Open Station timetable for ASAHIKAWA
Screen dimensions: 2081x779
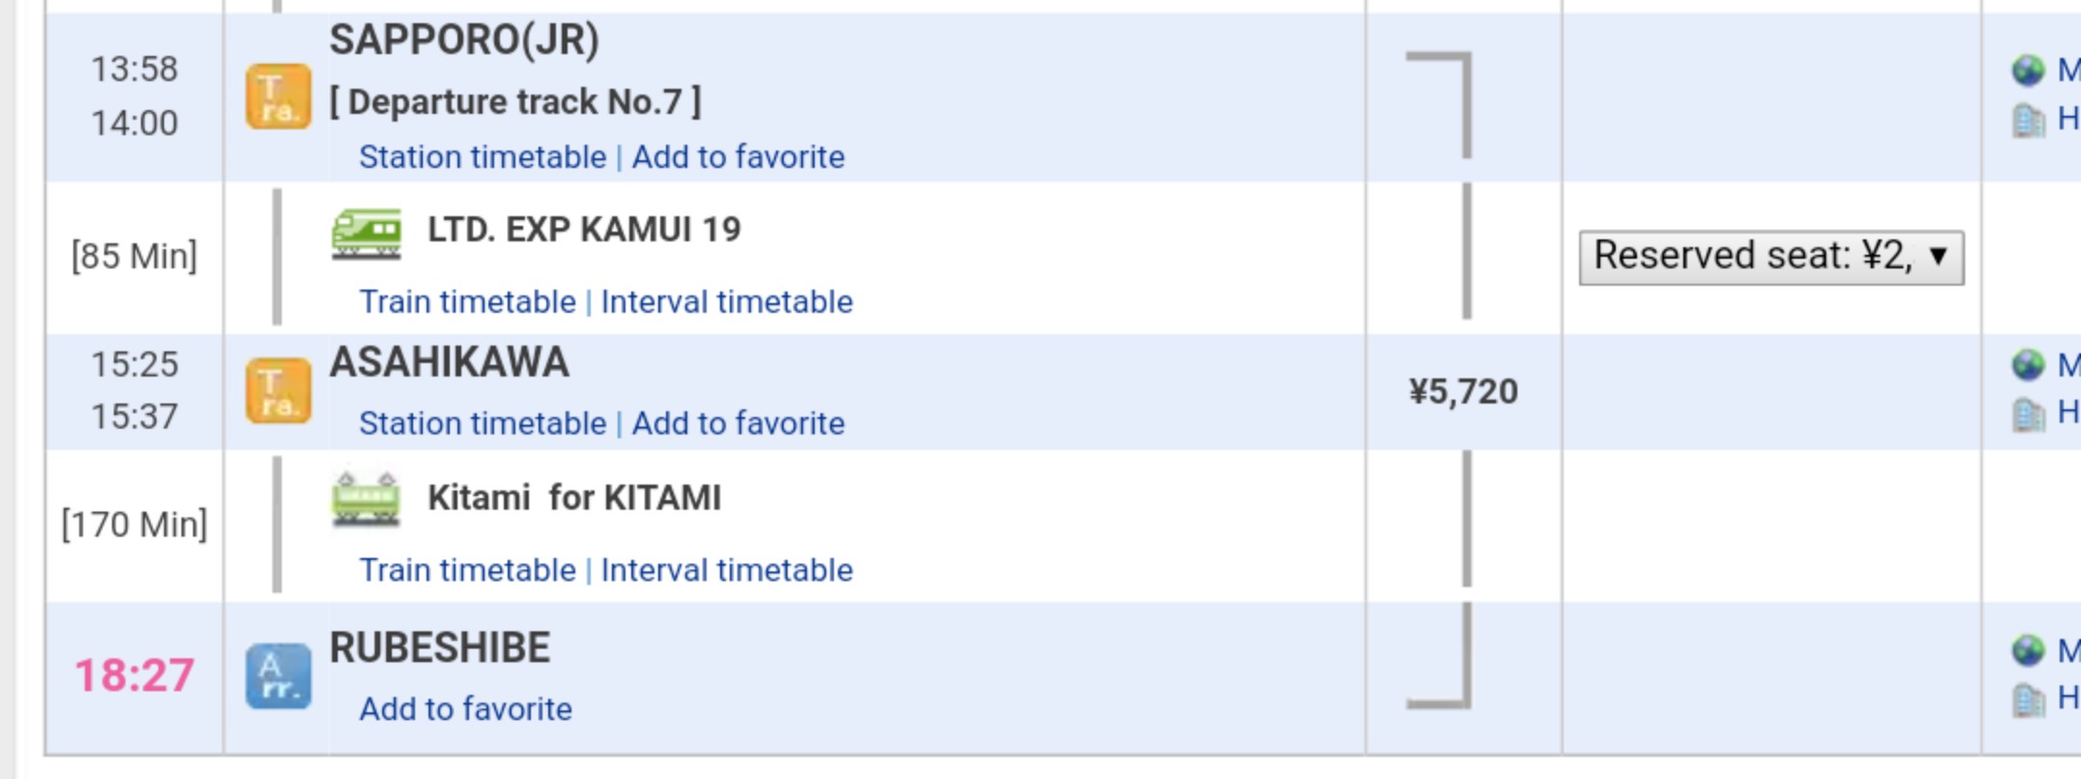click(x=483, y=423)
